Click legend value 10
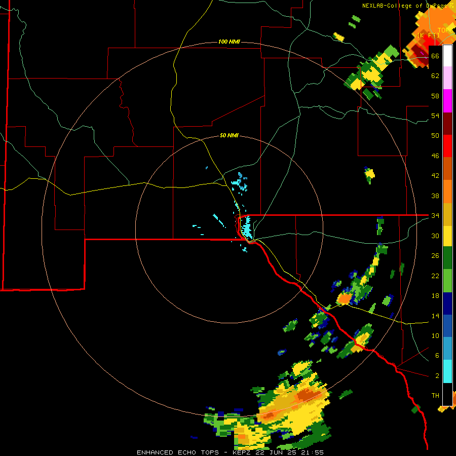456x456 pixels. (435, 336)
